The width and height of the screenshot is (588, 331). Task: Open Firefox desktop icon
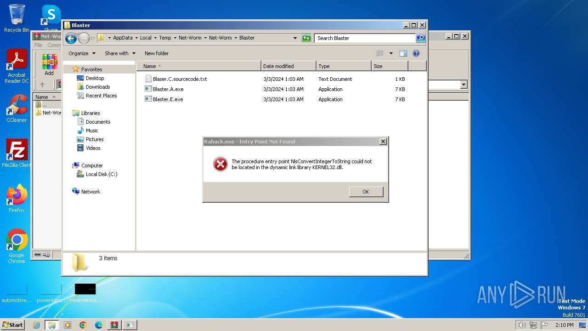[x=17, y=198]
